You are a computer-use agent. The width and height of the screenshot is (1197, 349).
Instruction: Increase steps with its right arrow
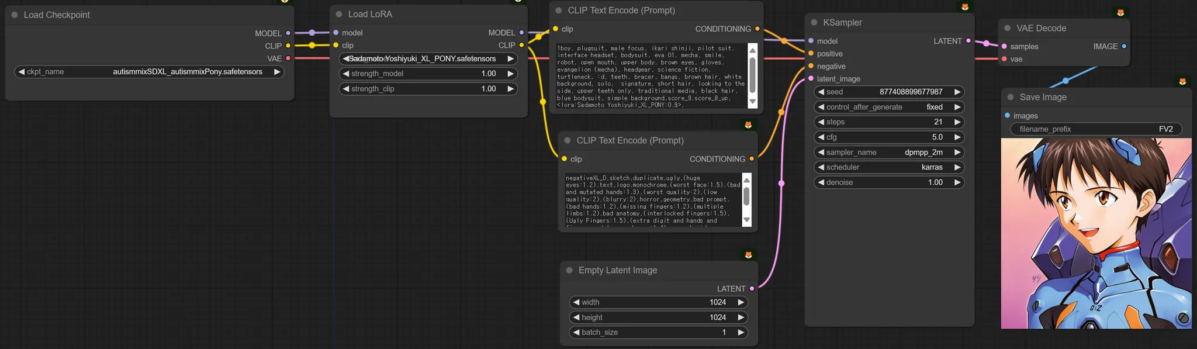pos(957,122)
